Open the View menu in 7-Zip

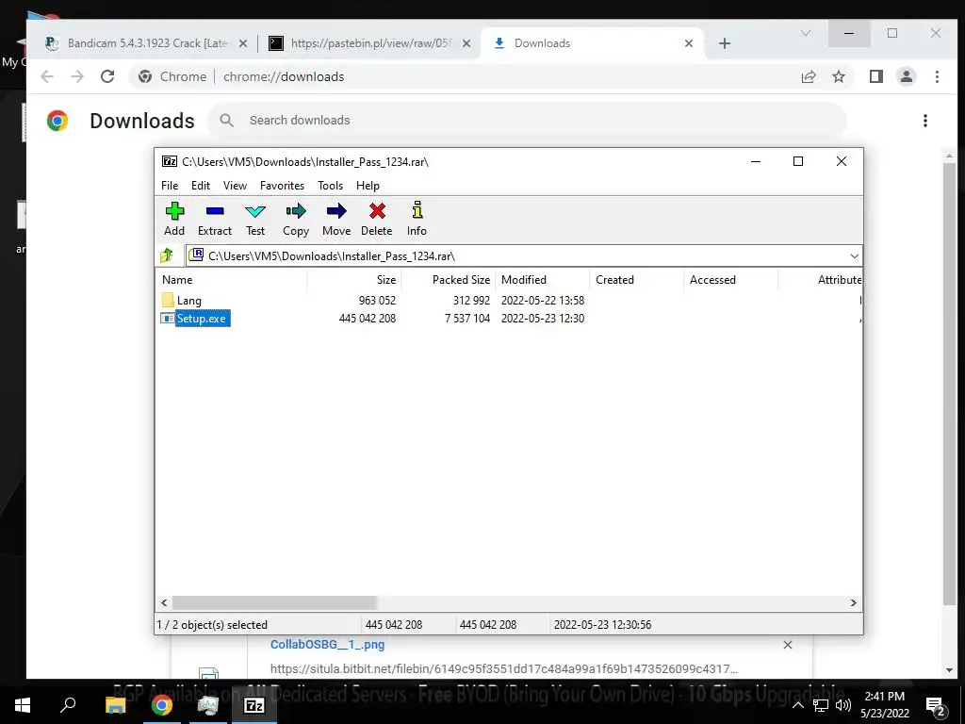[235, 186]
